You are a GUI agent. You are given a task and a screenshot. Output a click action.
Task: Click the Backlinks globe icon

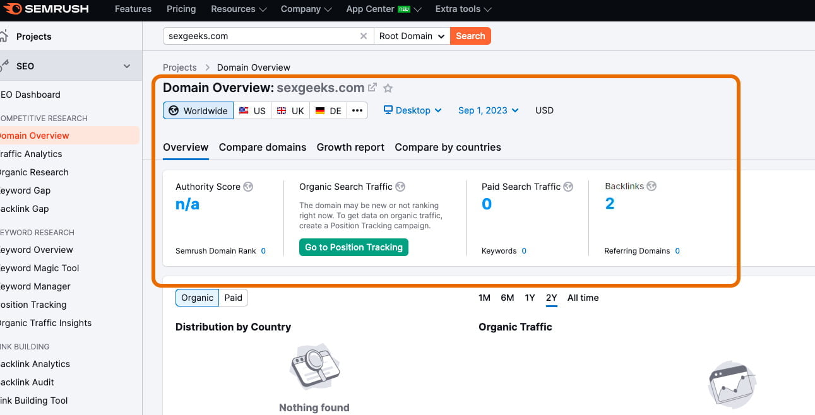pyautogui.click(x=651, y=186)
